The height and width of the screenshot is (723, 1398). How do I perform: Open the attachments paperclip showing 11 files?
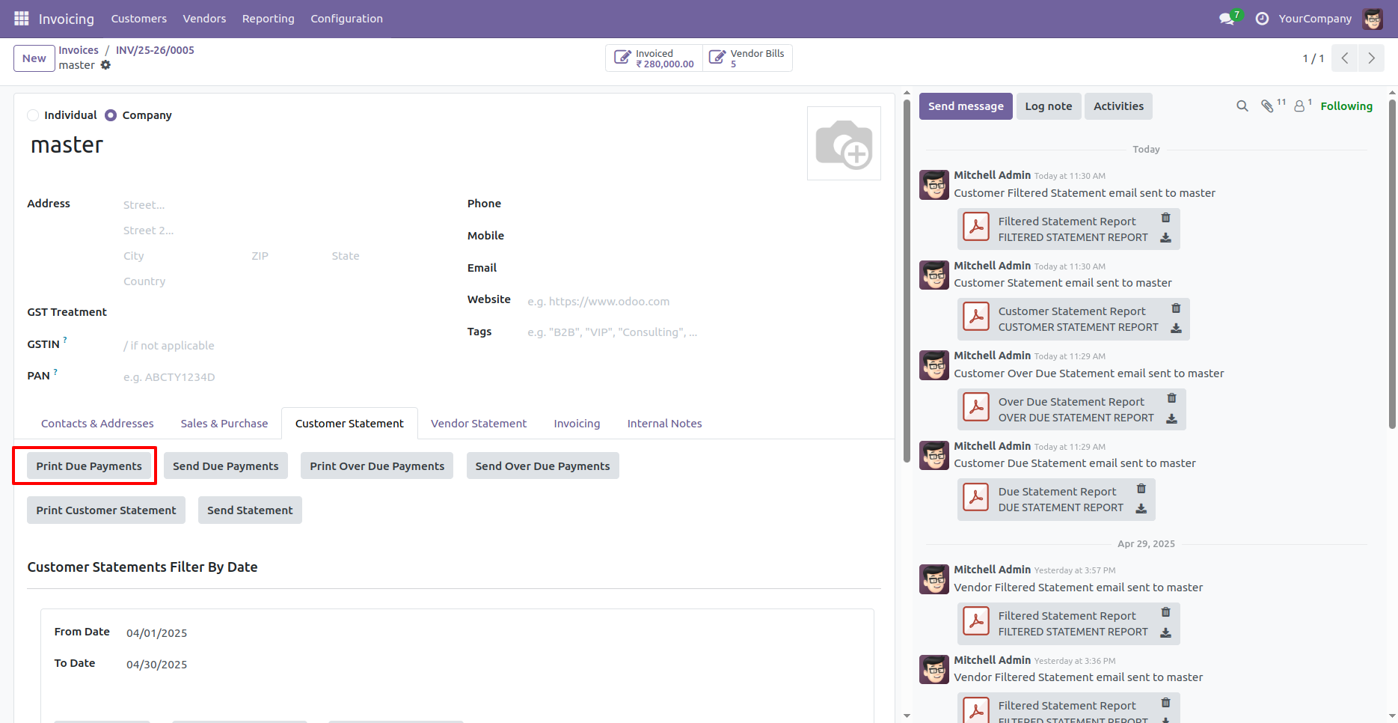click(x=1269, y=106)
